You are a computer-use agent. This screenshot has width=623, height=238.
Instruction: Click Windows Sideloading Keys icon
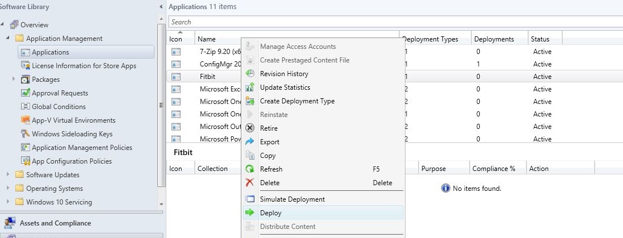coord(26,134)
